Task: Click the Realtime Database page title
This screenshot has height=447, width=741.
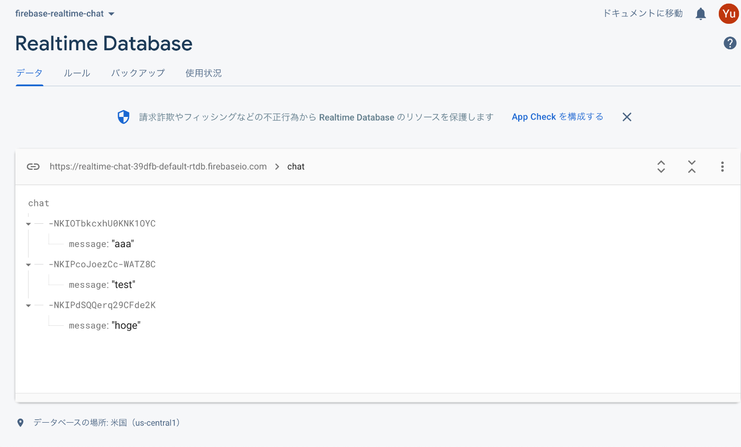Action: (x=104, y=43)
